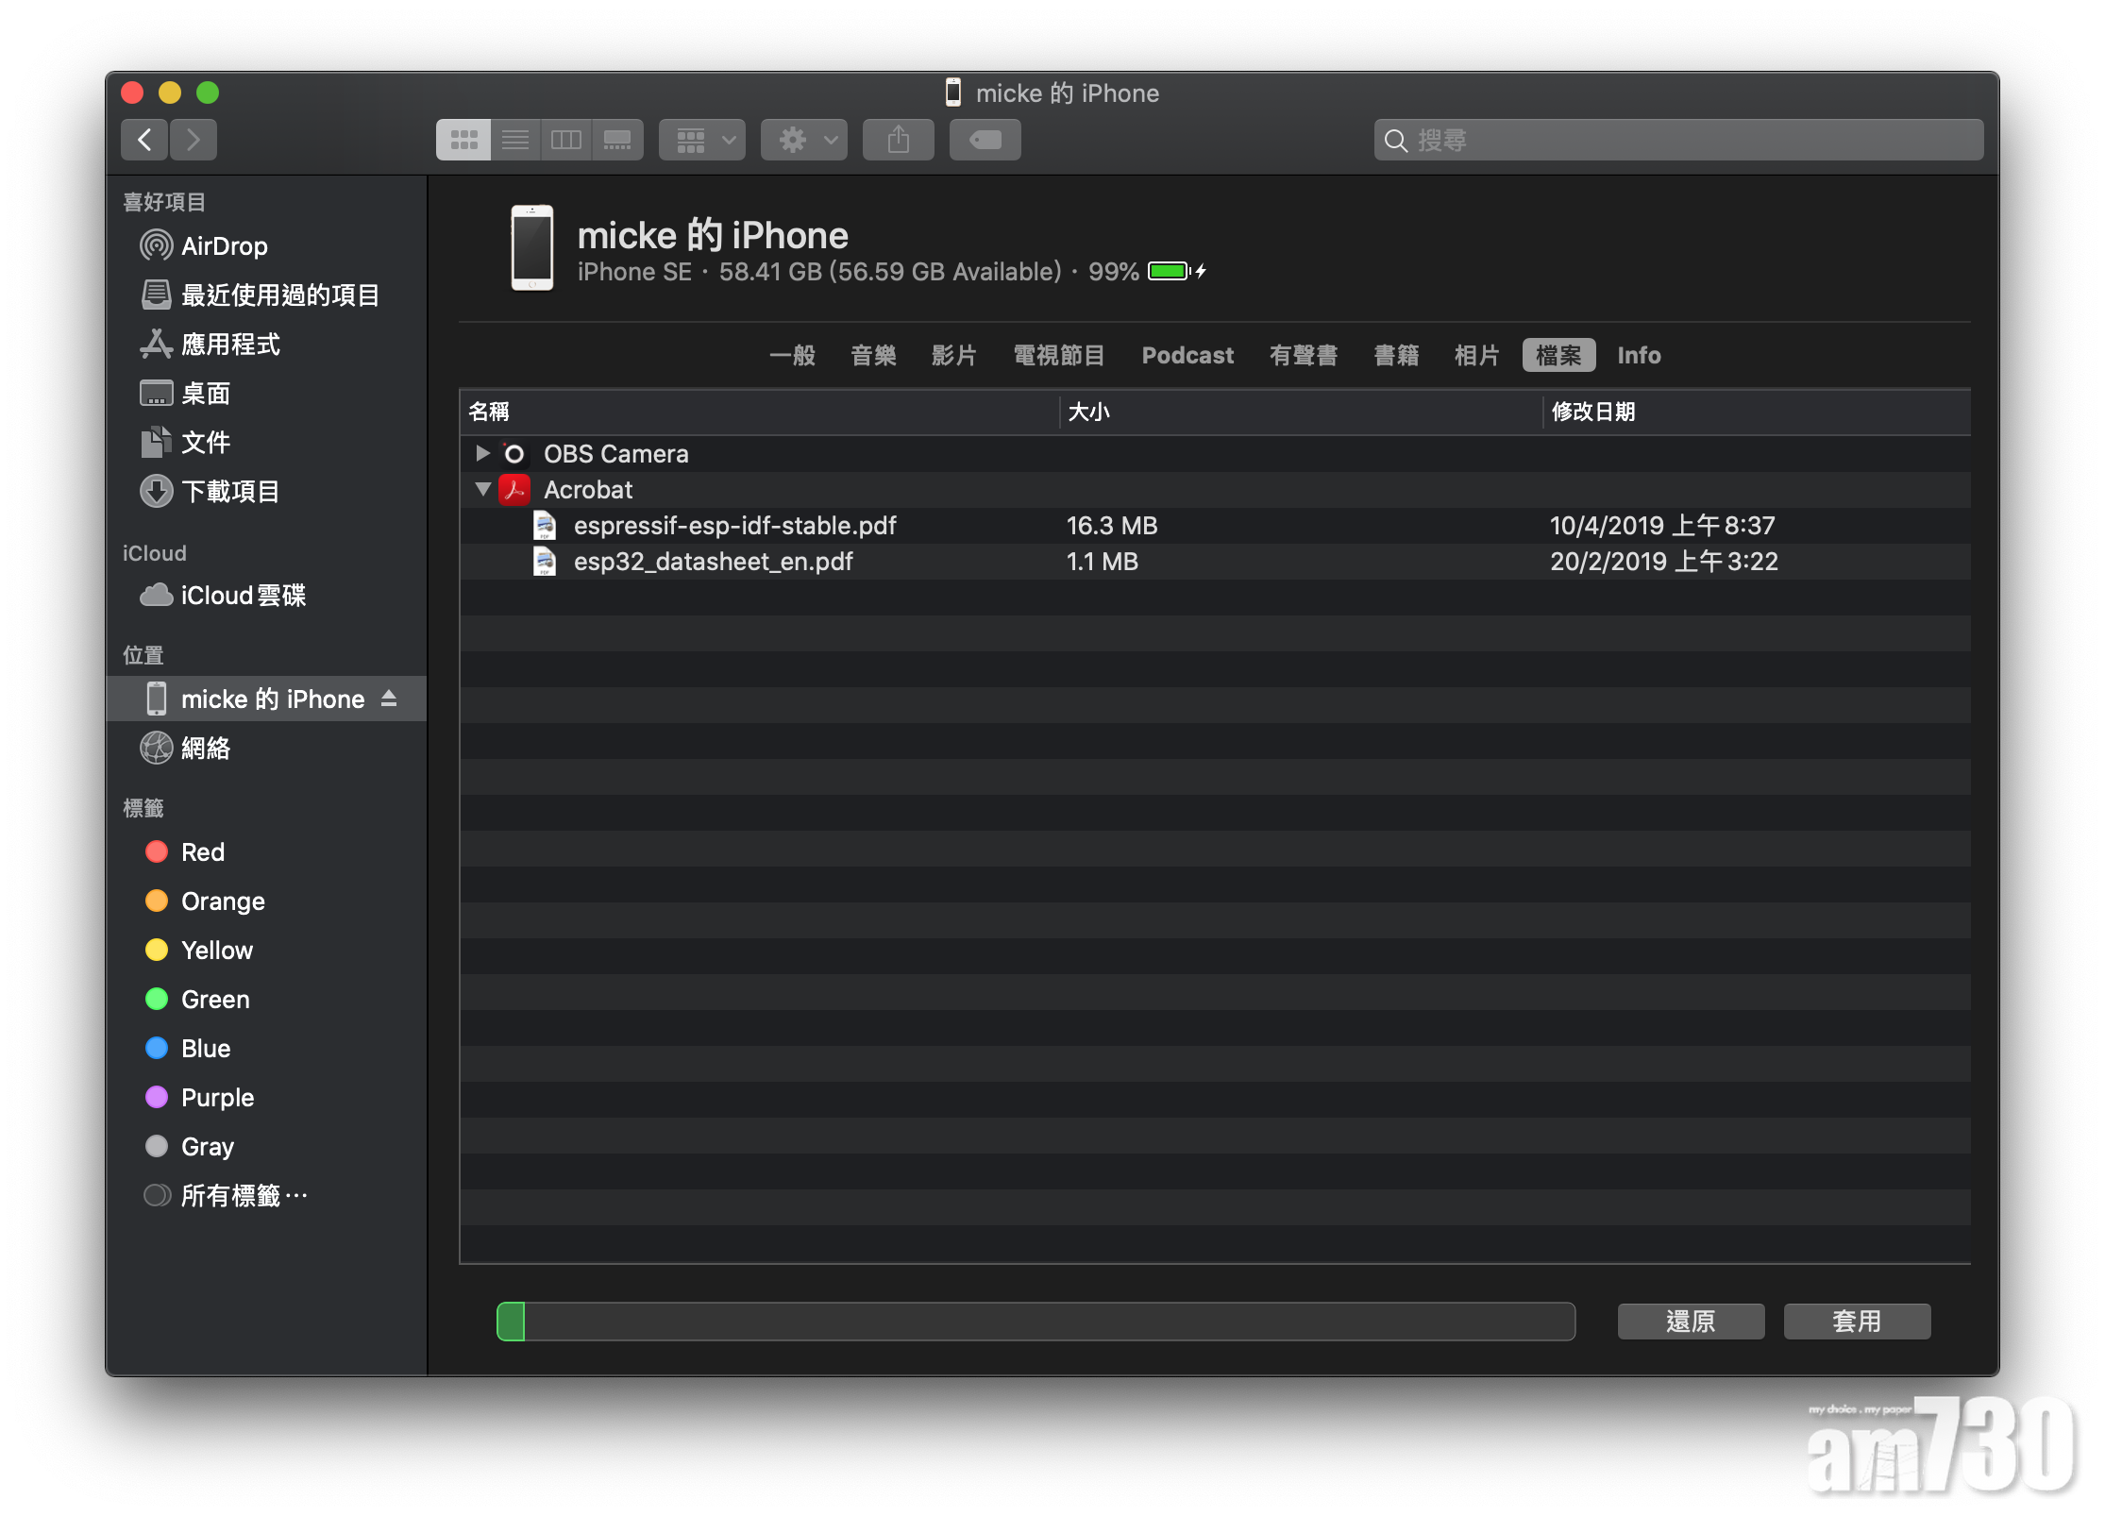The image size is (2105, 1516).
Task: Click the 還原 button
Action: (x=1690, y=1322)
